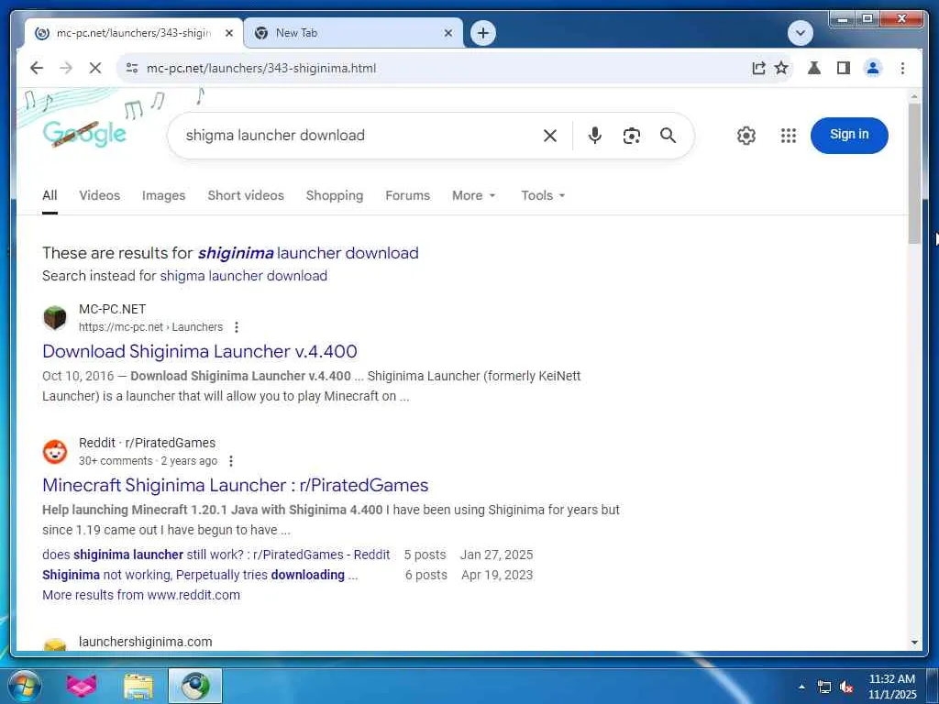Bookmark this tab with the star icon
The width and height of the screenshot is (939, 704).
[781, 68]
